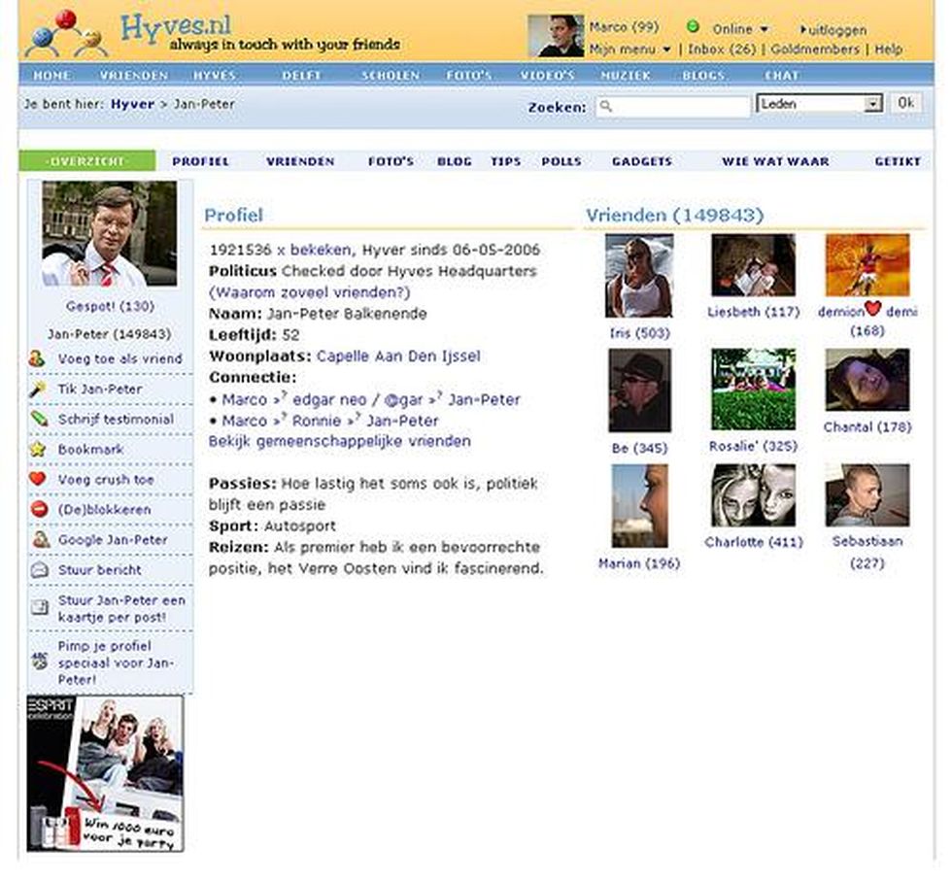Select the Scholen navigation item
This screenshot has height=883, width=952.
click(391, 76)
